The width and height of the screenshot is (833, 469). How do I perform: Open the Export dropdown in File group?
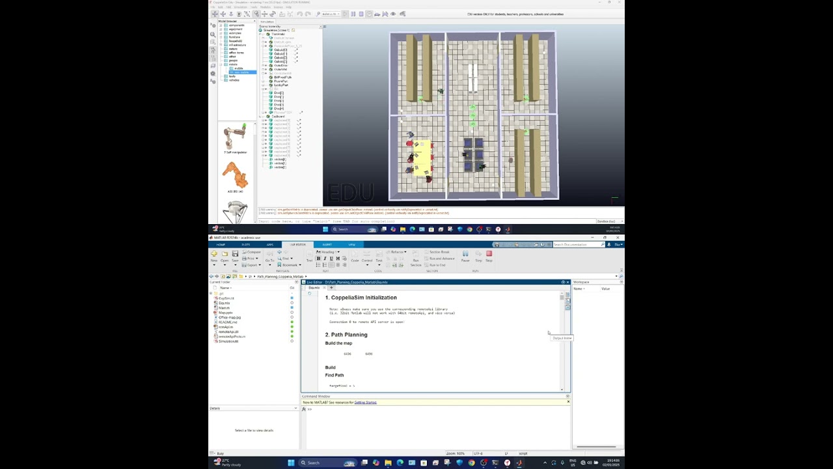[251, 264]
